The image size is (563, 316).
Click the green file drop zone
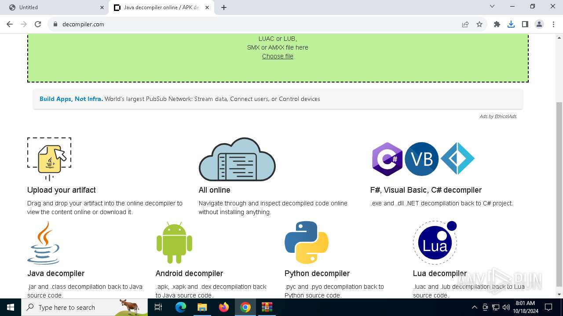tap(278, 58)
